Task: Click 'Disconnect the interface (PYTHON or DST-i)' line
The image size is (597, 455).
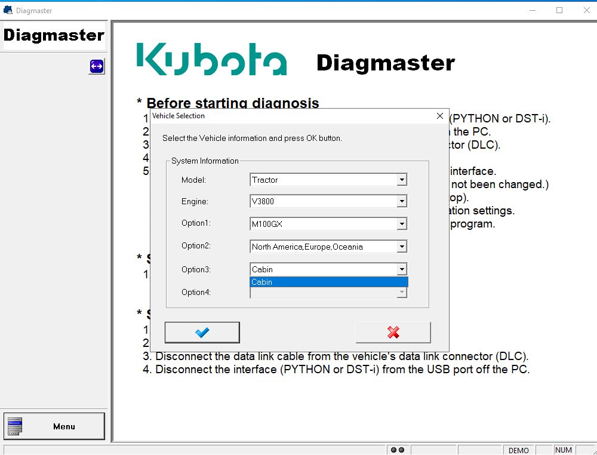Action: coord(336,370)
